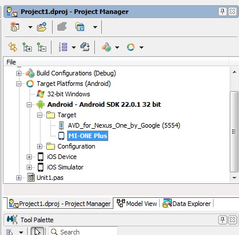Click the MI-ONE Plus device icon
The image size is (239, 235).
pyautogui.click(x=61, y=136)
